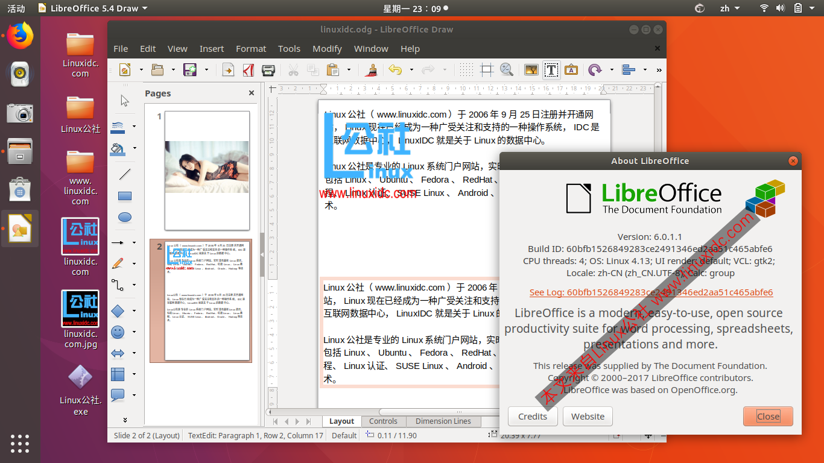The width and height of the screenshot is (824, 463).
Task: Toggle the Display Grid icon
Action: pyautogui.click(x=466, y=70)
